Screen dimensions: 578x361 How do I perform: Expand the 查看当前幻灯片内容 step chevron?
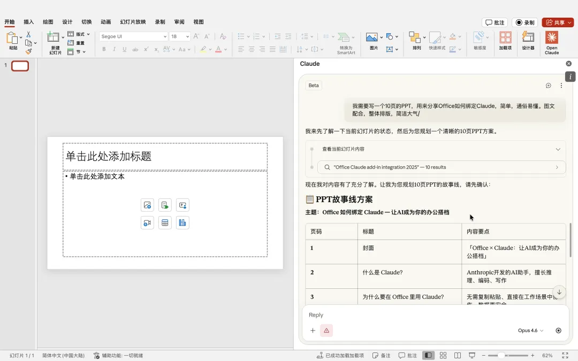click(x=558, y=149)
